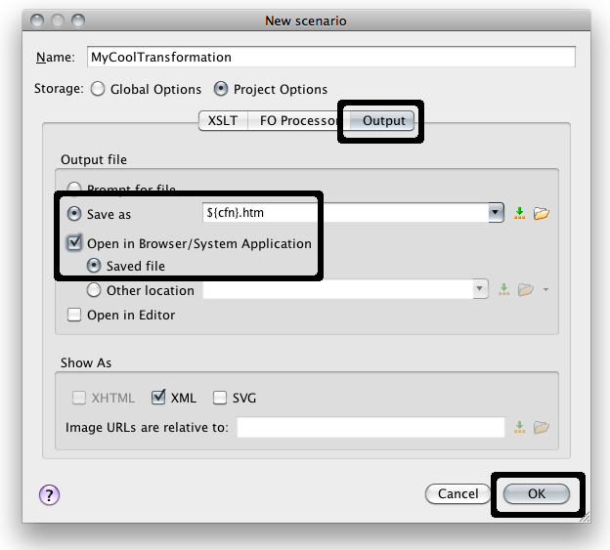Image resolution: width=610 pixels, height=550 pixels.
Task: Open the browse folder icon beside Save as
Action: [x=541, y=213]
